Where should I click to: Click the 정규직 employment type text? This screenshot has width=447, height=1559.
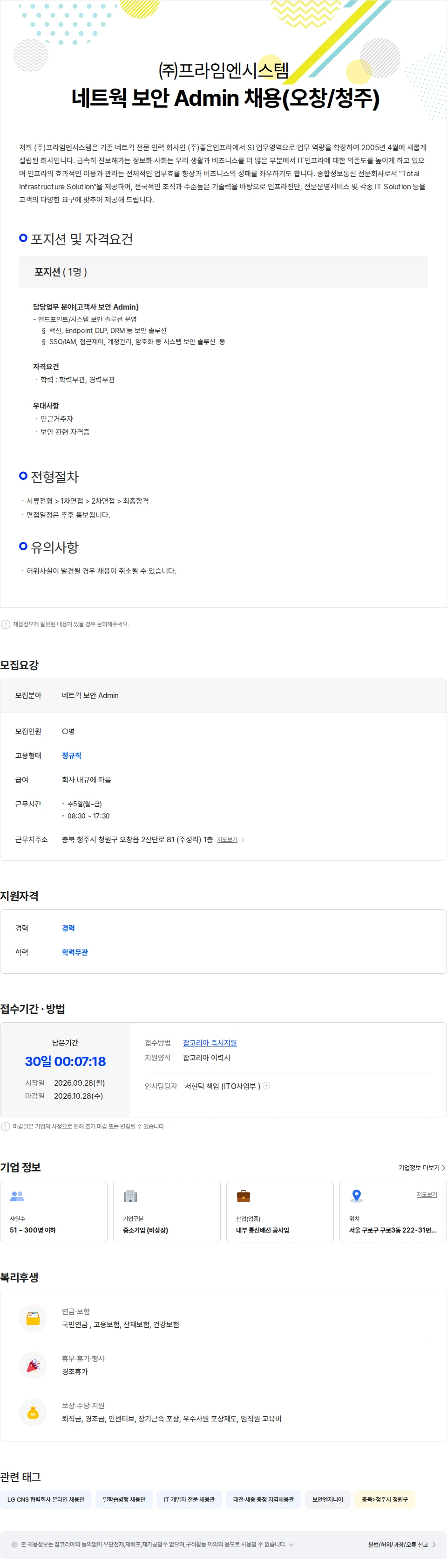(71, 755)
